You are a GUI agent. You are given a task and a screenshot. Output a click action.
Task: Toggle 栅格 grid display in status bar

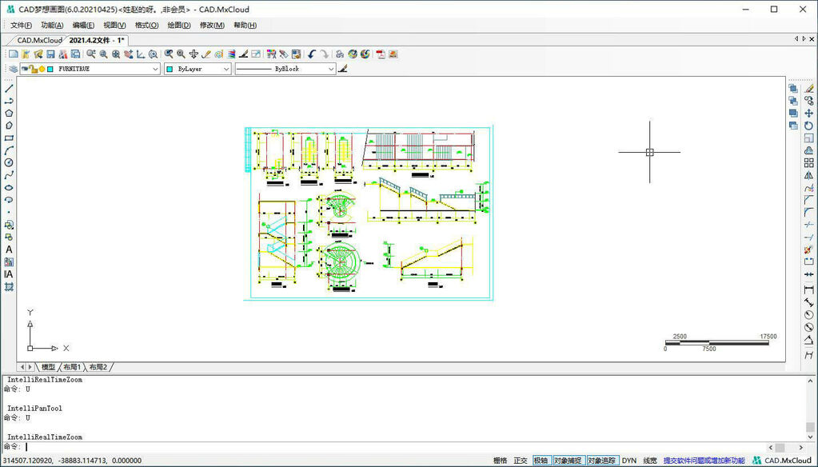[x=500, y=461]
